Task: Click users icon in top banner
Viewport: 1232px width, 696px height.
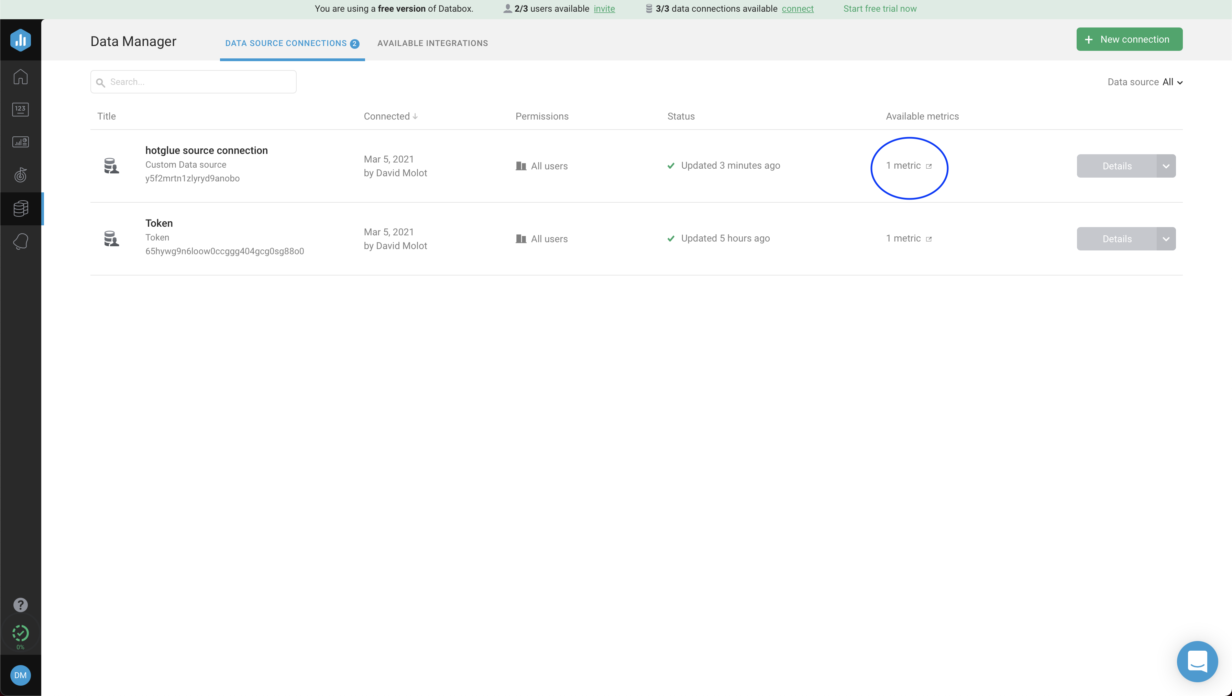Action: click(x=507, y=9)
